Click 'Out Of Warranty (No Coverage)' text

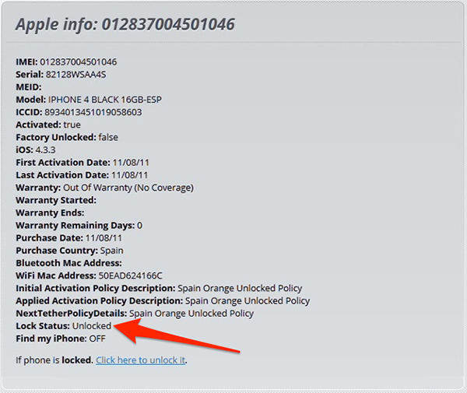point(128,188)
